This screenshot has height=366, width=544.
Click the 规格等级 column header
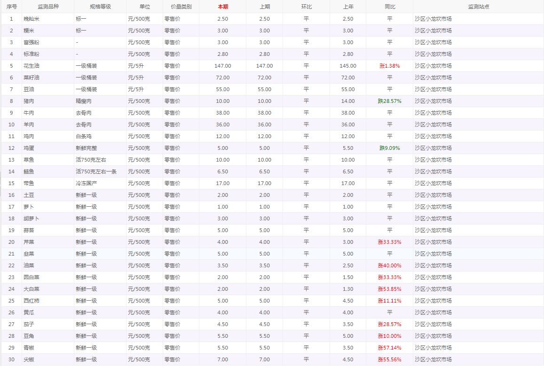point(100,7)
